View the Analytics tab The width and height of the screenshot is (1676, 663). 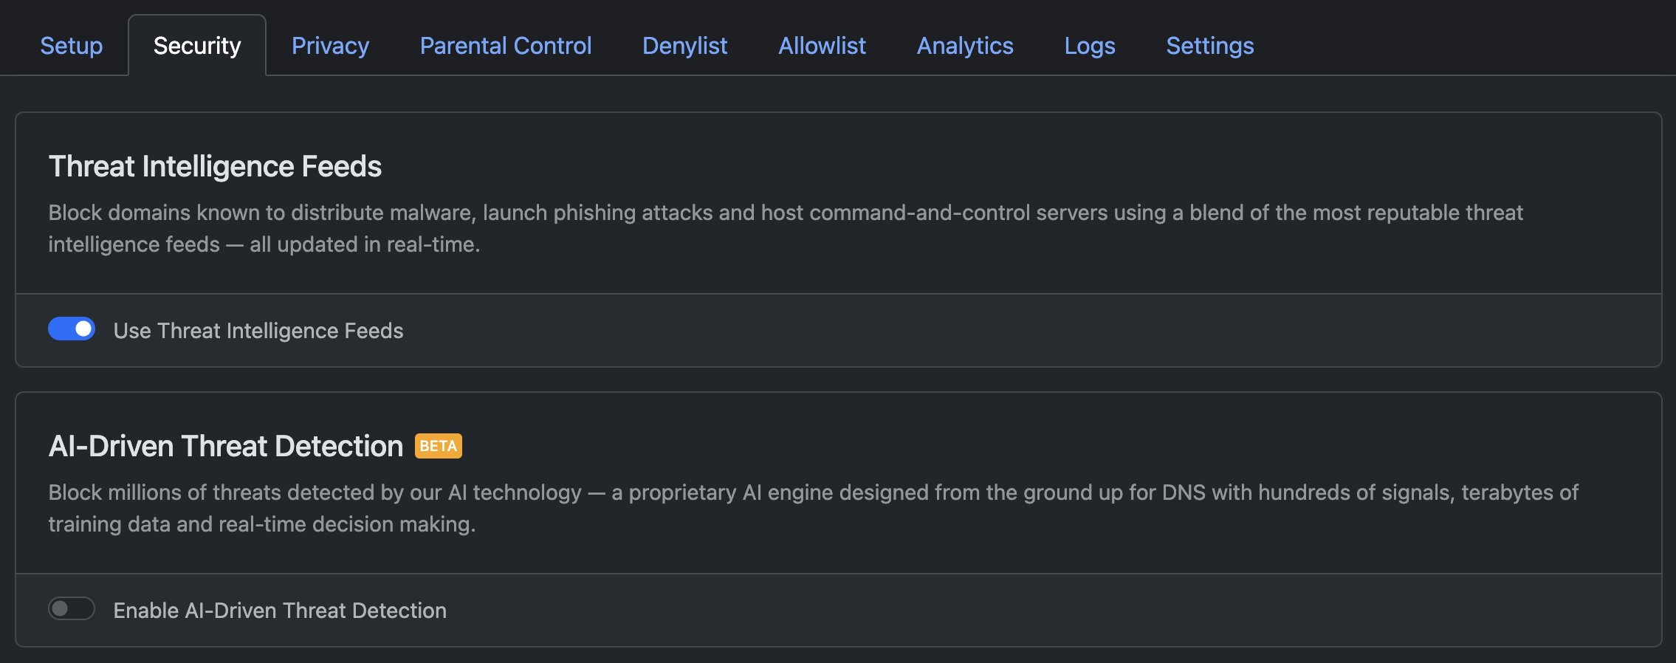964,45
